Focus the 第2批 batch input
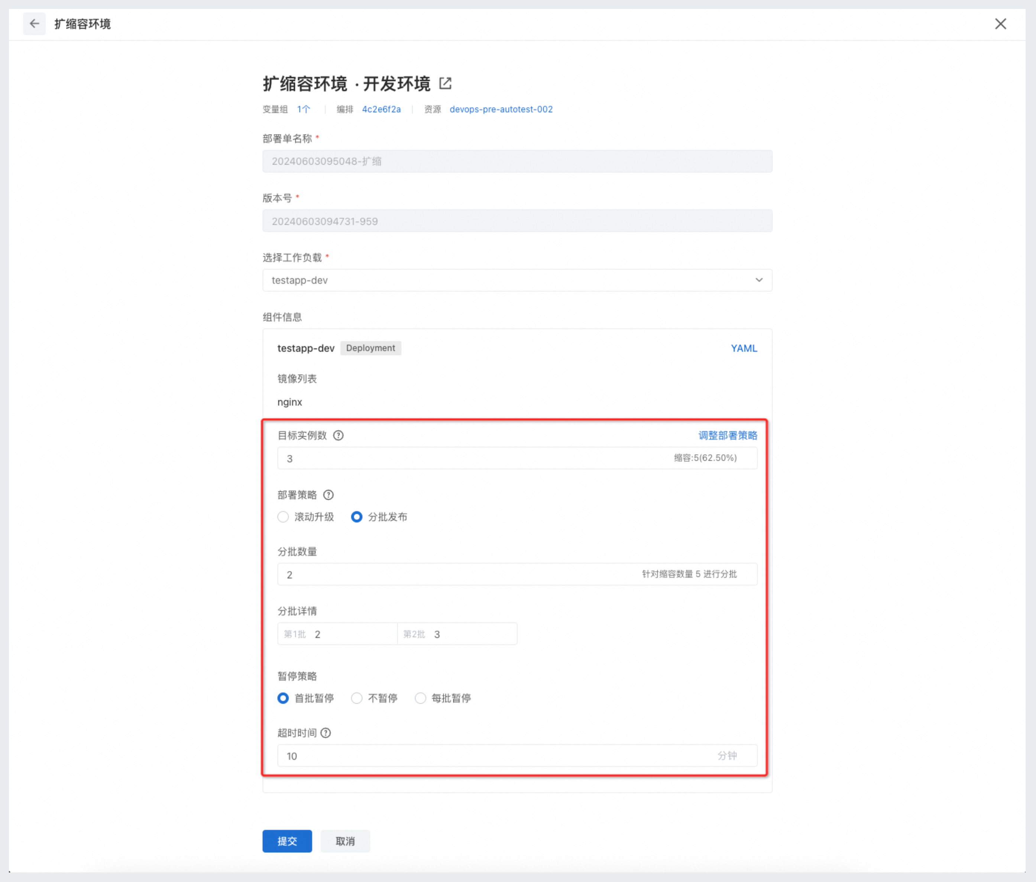The height and width of the screenshot is (882, 1036). click(x=457, y=633)
